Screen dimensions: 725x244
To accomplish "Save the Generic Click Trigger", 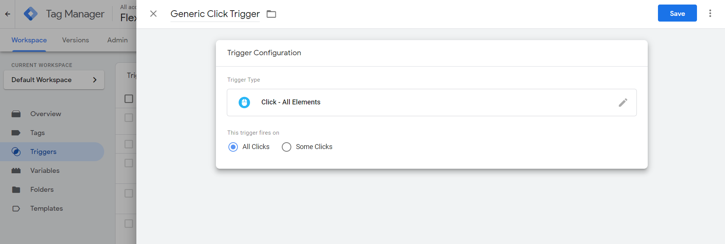I will [x=677, y=13].
